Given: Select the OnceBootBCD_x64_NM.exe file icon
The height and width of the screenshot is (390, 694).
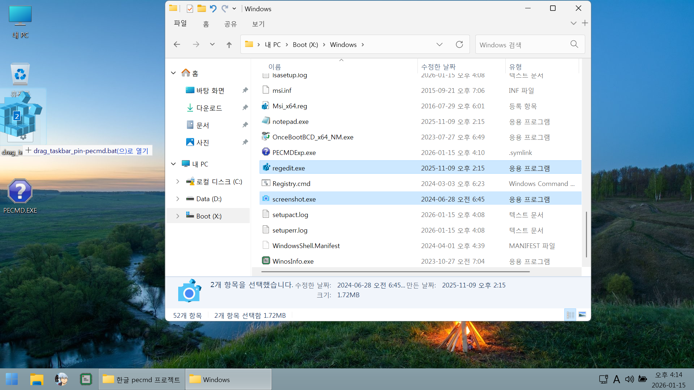Looking at the screenshot, I should [x=266, y=137].
